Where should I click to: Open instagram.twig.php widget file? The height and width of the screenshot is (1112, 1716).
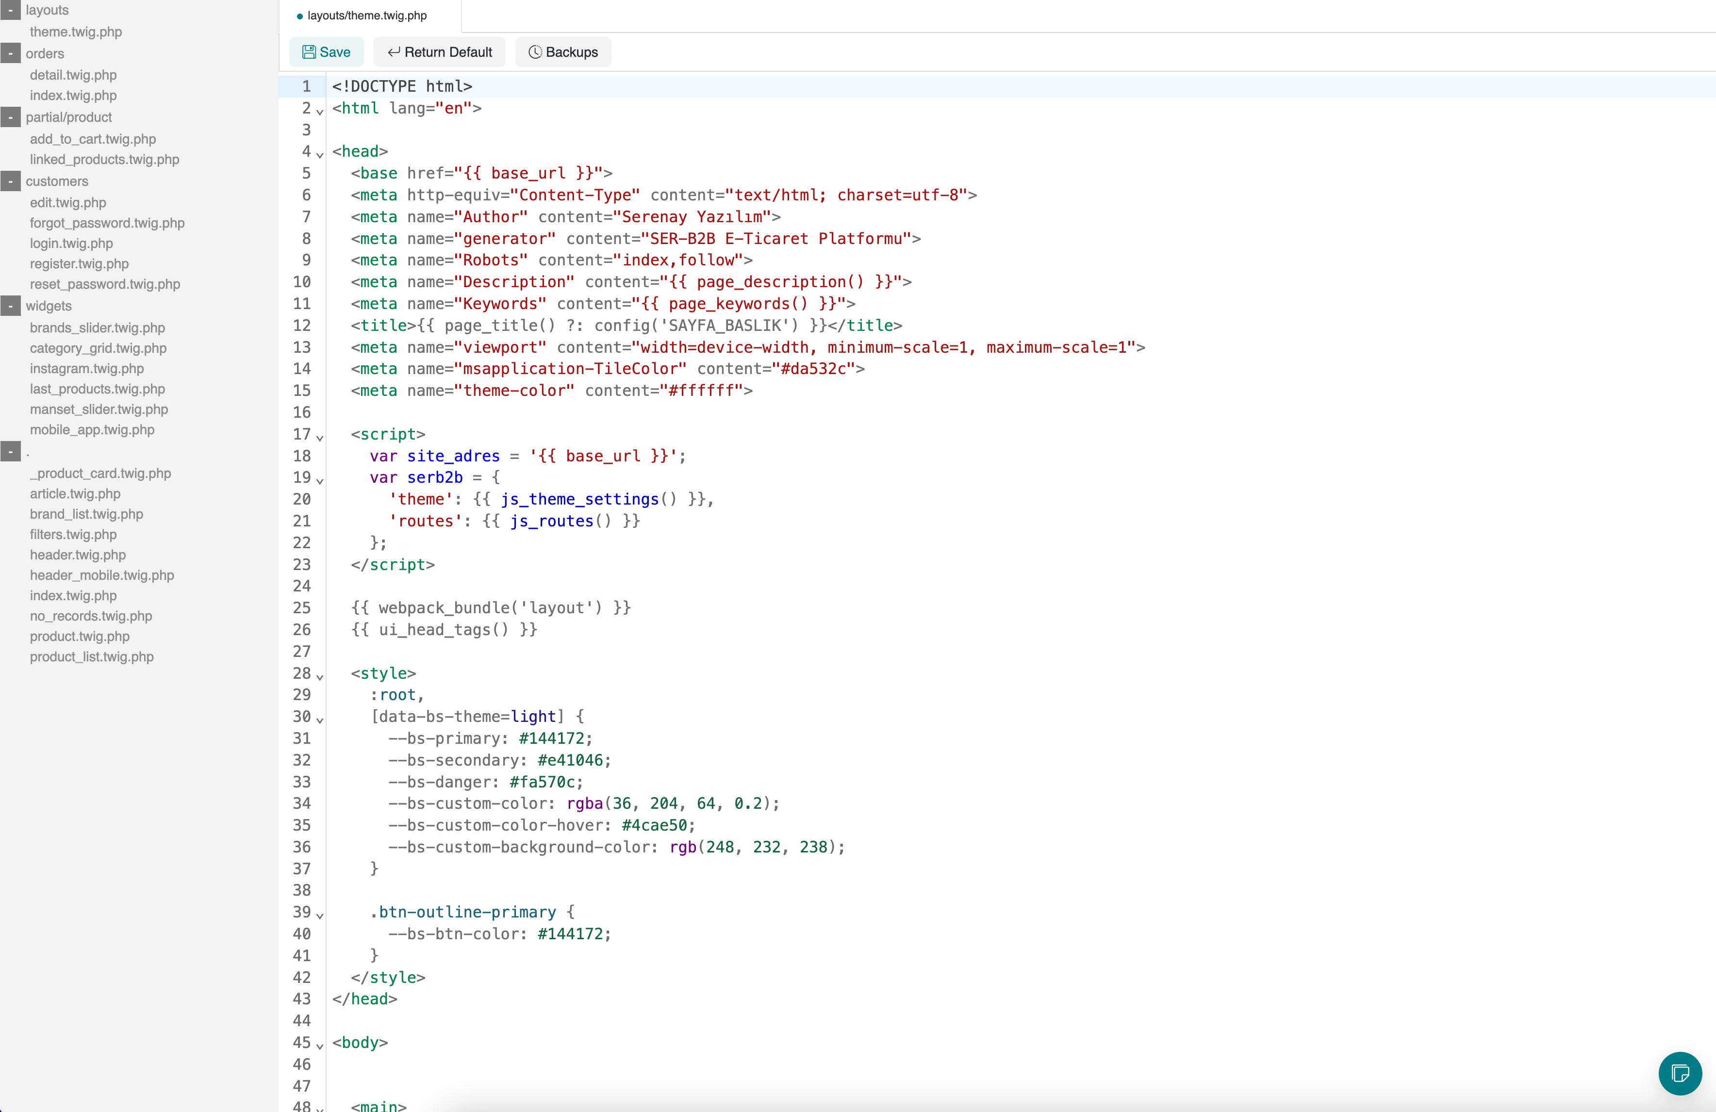click(86, 368)
